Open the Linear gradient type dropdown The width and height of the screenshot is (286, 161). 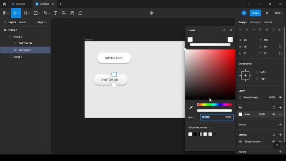pyautogui.click(x=193, y=30)
